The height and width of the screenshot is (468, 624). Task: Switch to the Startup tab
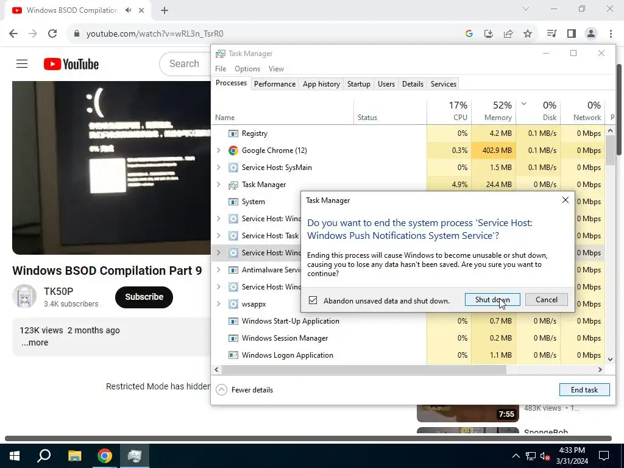point(358,84)
